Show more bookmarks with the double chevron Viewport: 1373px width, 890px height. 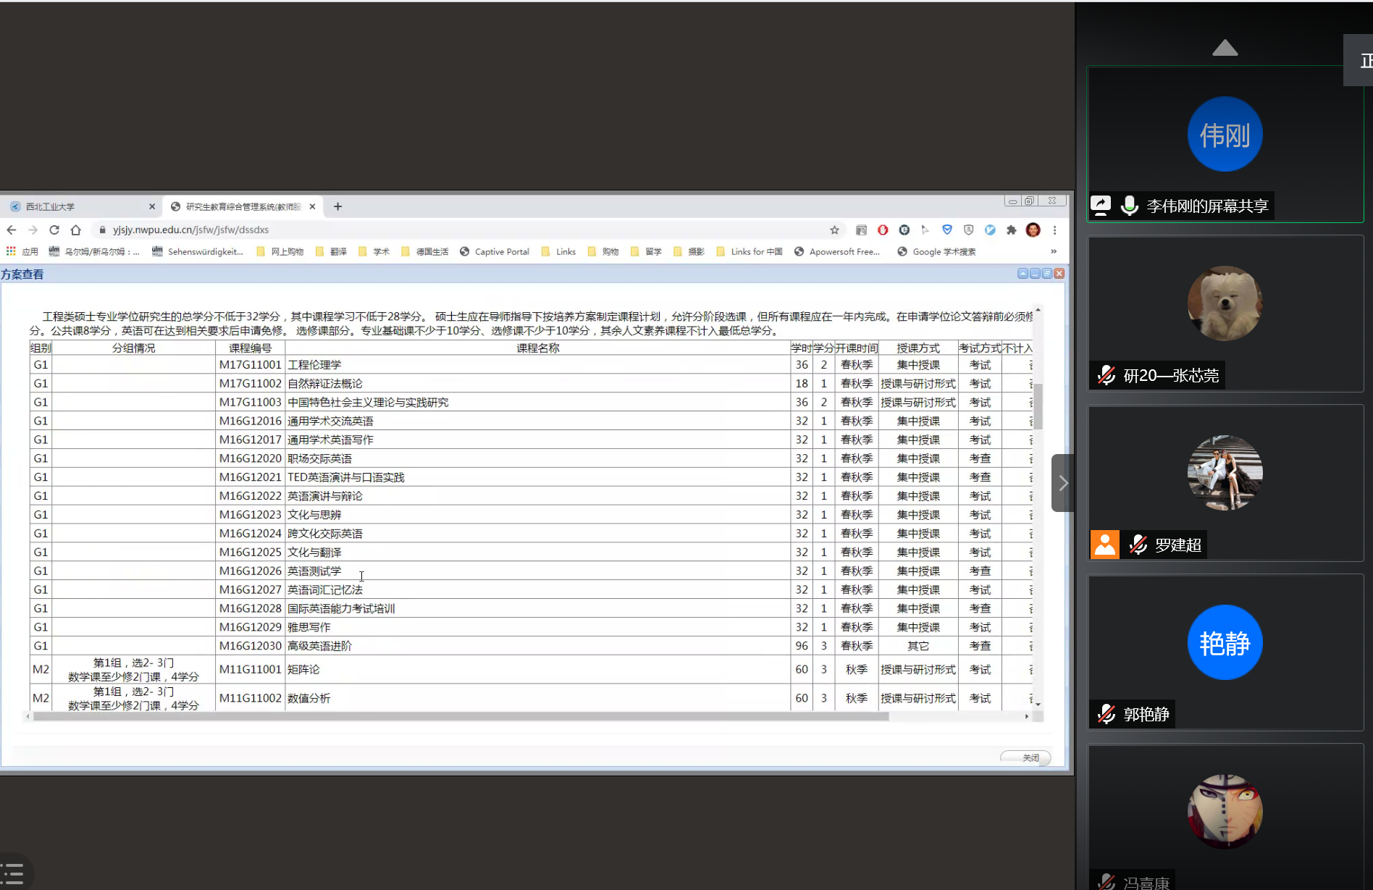pyautogui.click(x=1053, y=252)
